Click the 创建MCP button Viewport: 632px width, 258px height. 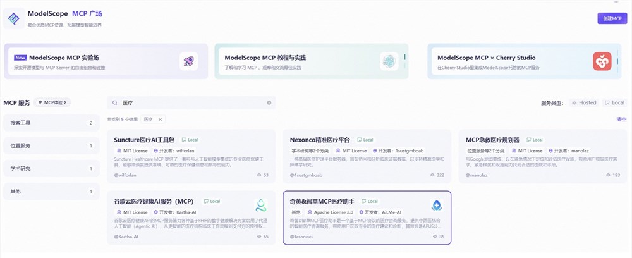pyautogui.click(x=612, y=18)
